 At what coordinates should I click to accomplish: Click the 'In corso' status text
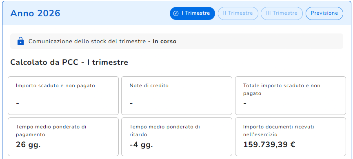point(164,41)
